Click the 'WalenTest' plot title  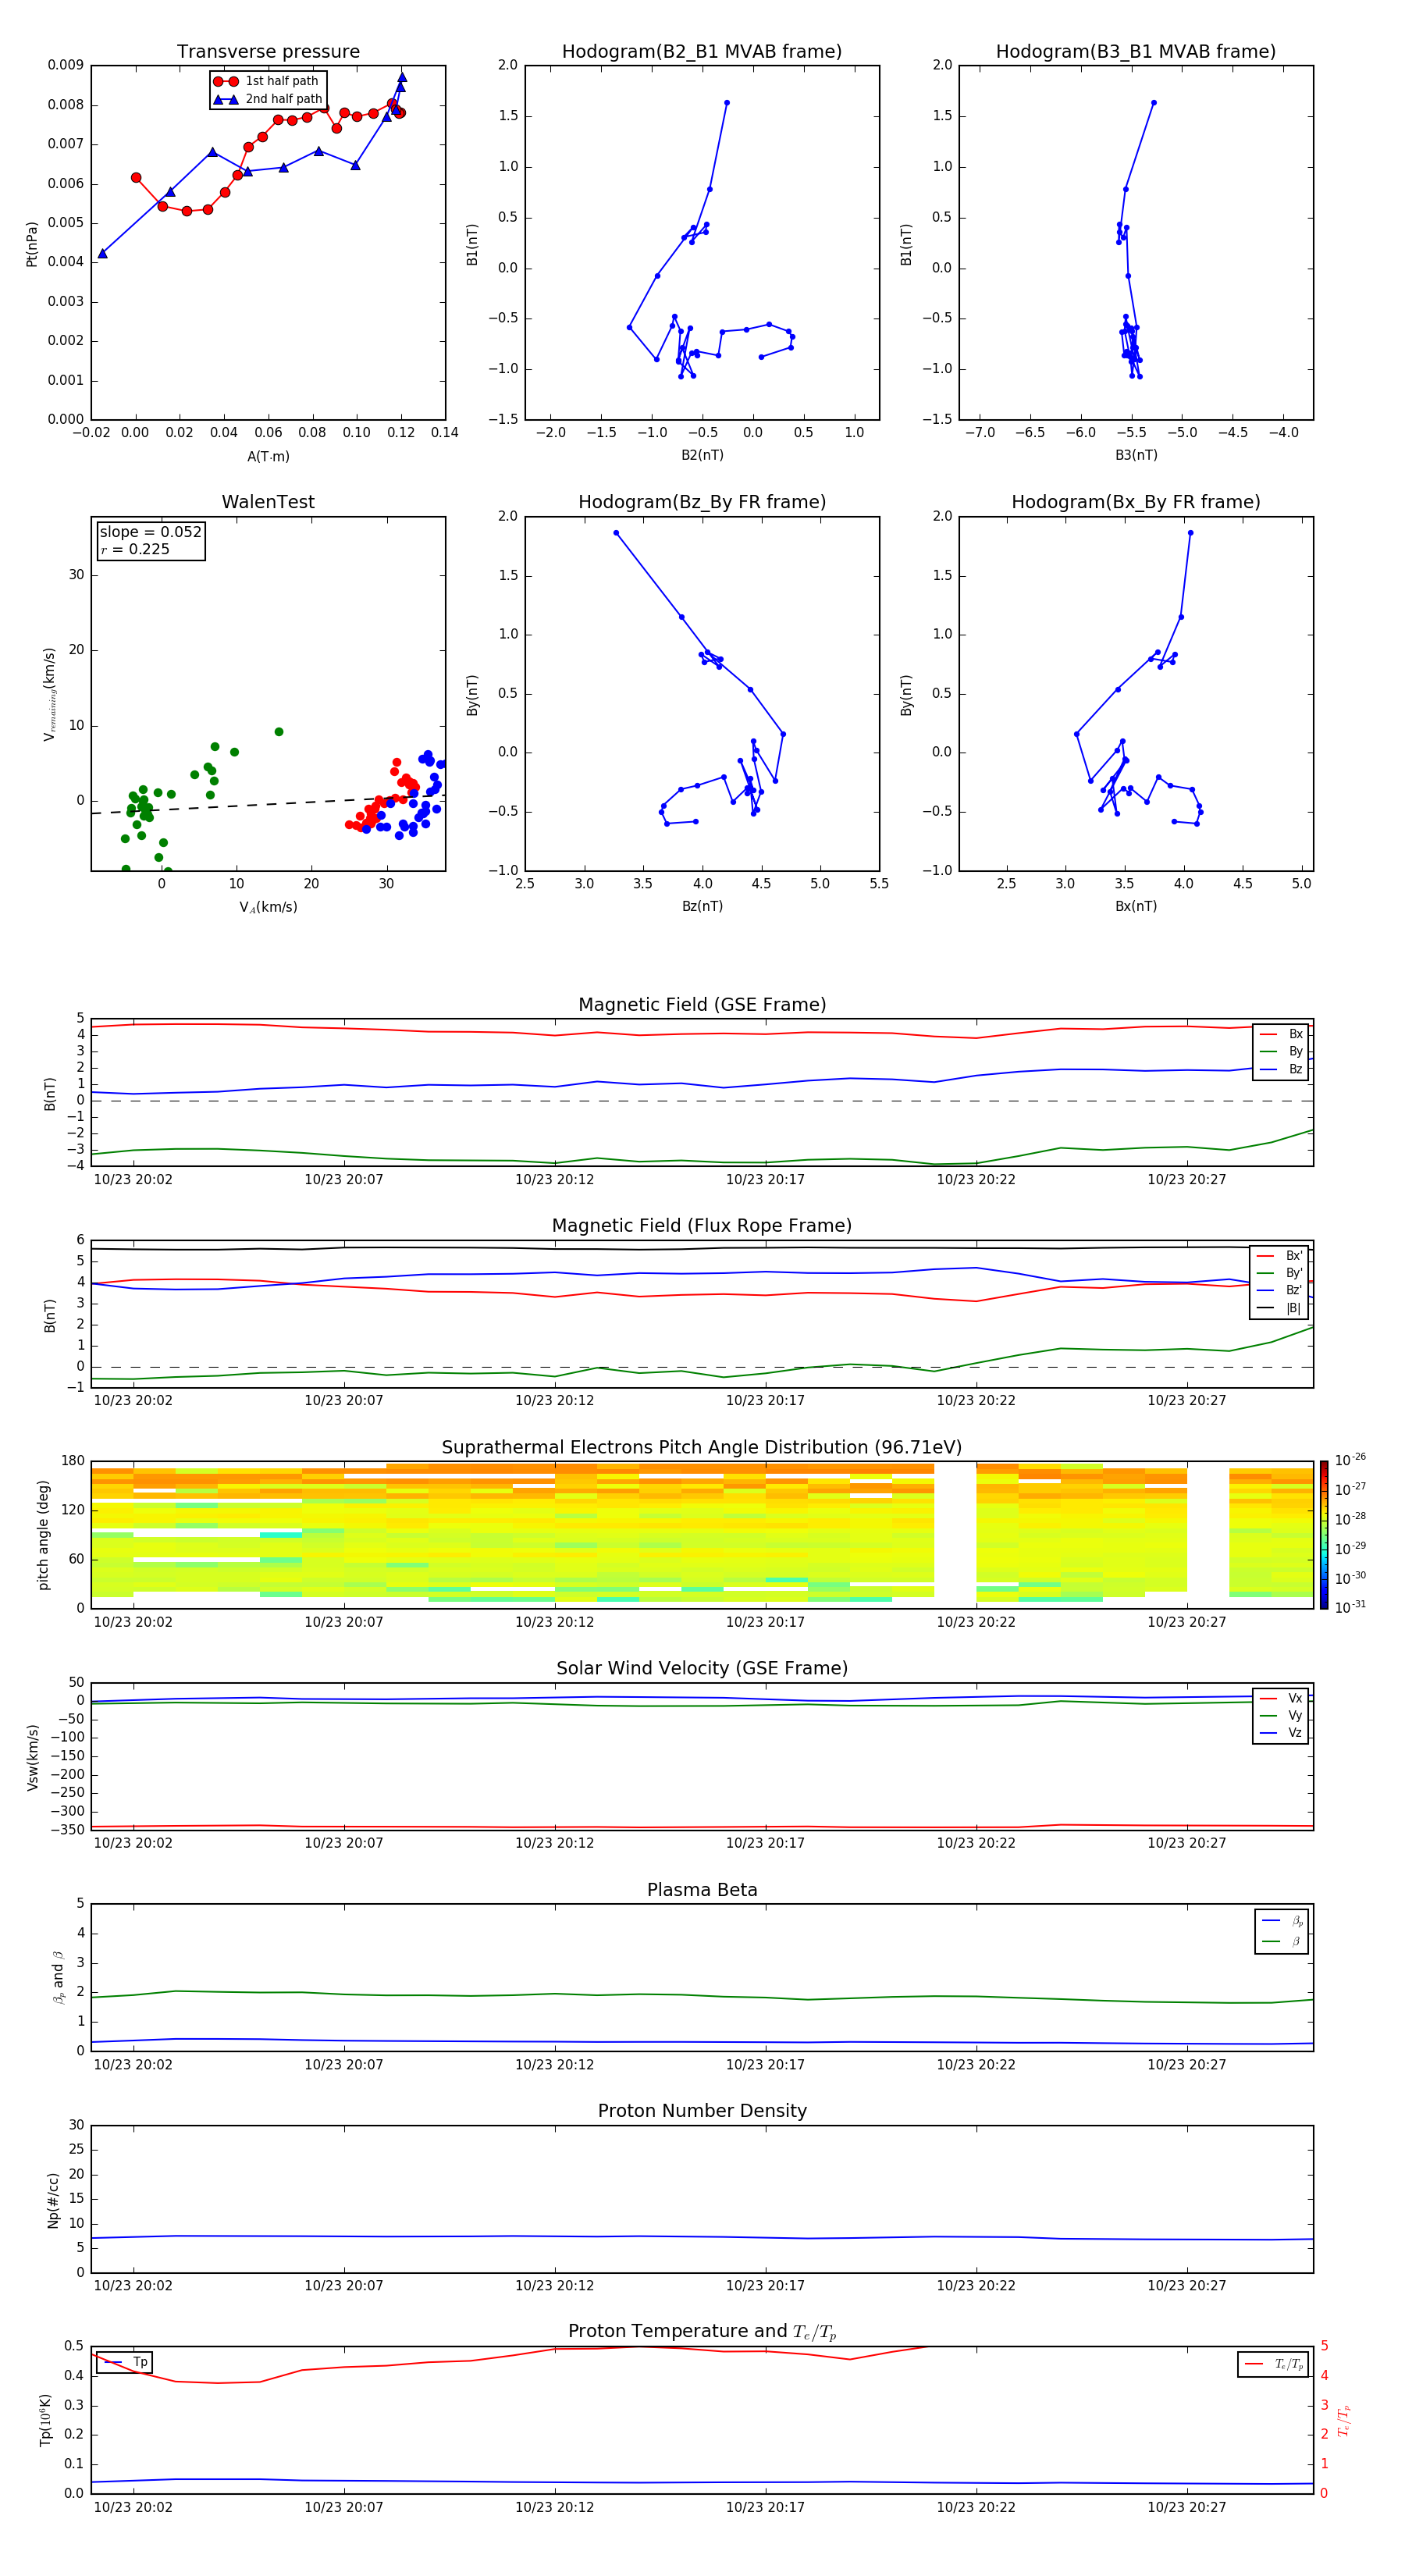[x=268, y=502]
